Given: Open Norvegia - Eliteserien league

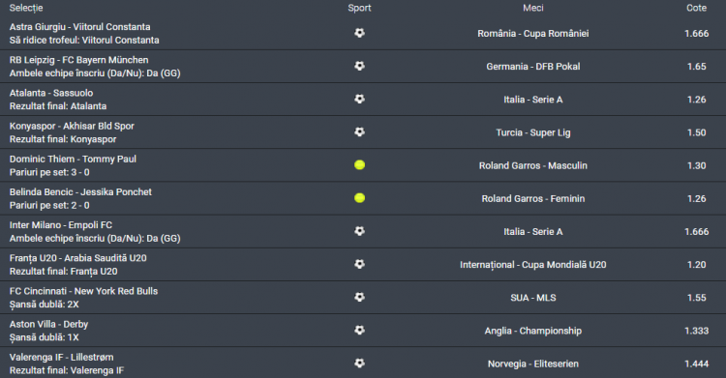Looking at the screenshot, I should coord(533,363).
